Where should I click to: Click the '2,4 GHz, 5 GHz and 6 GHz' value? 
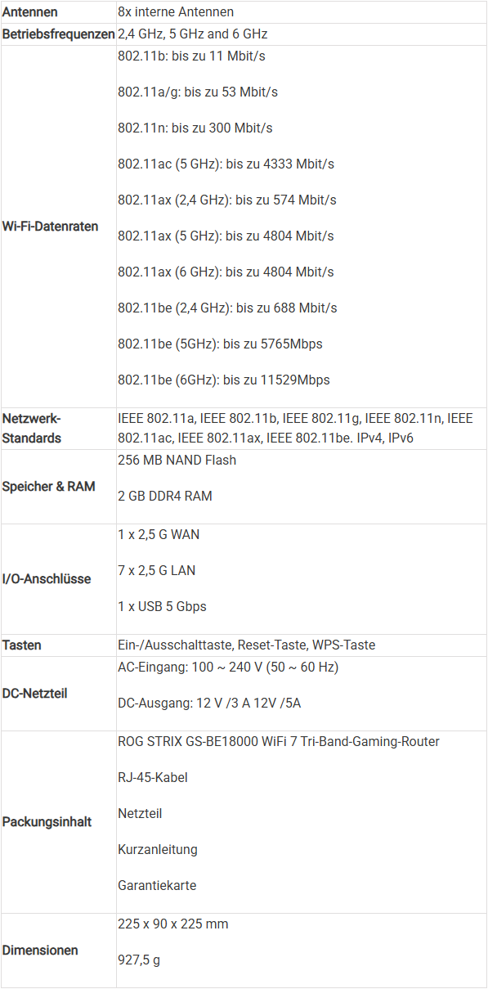pos(193,34)
